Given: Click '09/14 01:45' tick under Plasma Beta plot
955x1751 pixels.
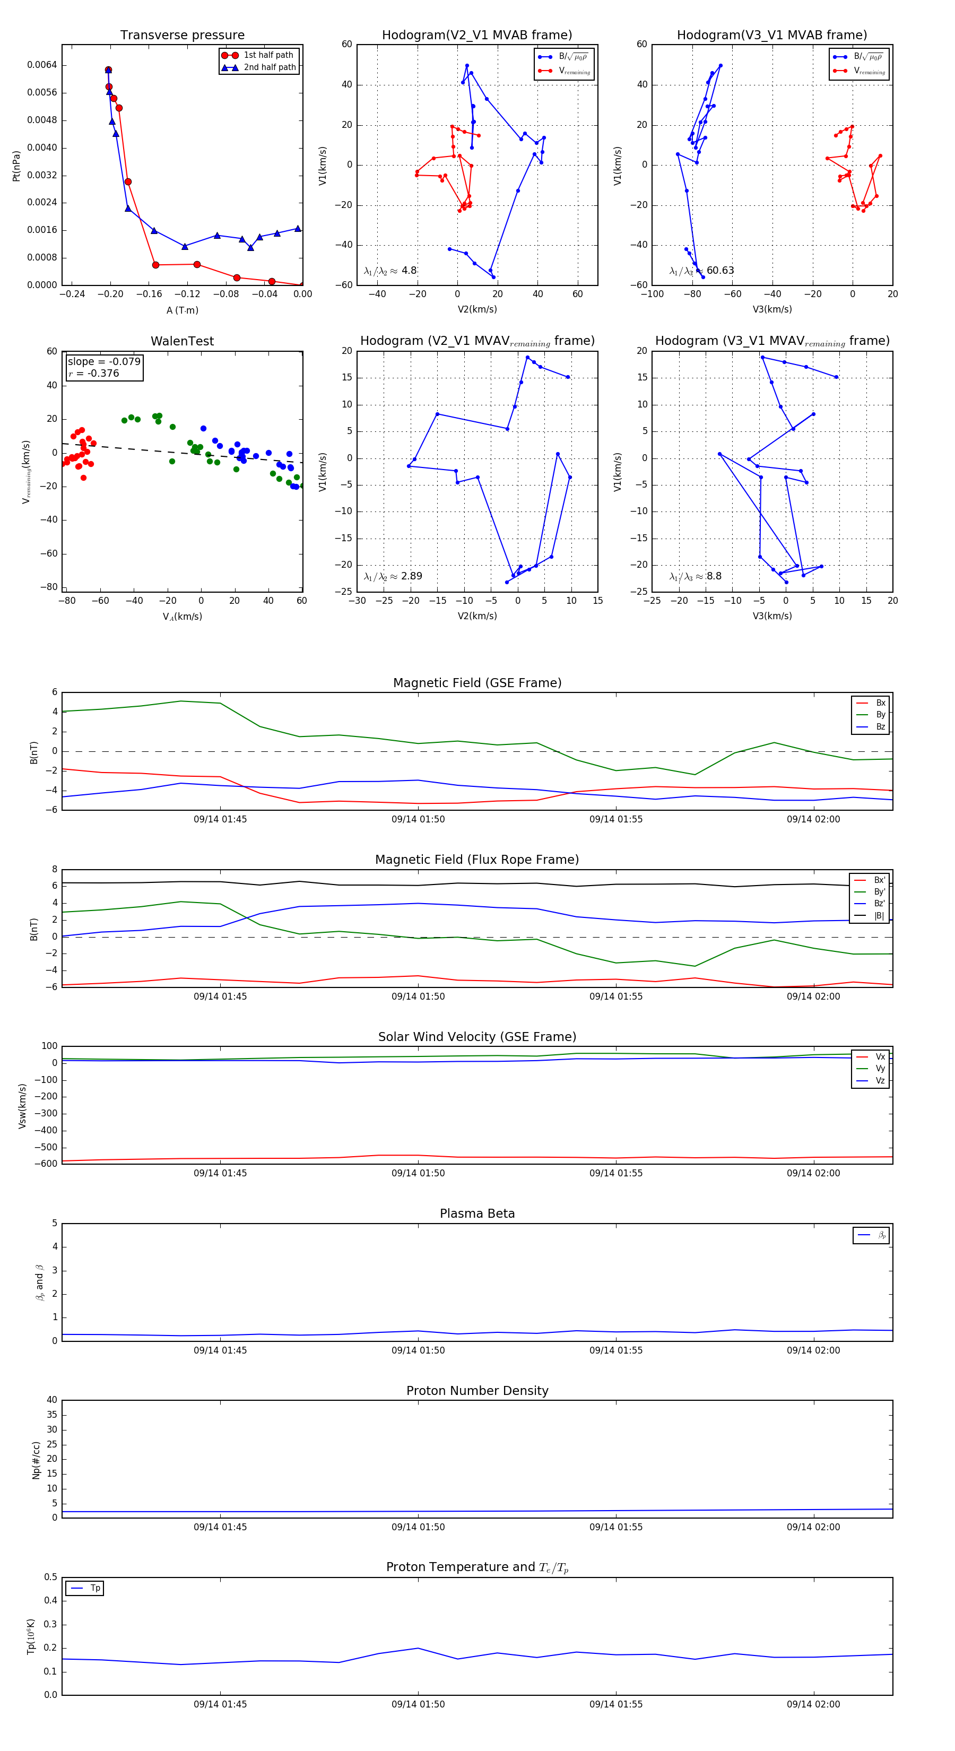Looking at the screenshot, I should 220,1350.
